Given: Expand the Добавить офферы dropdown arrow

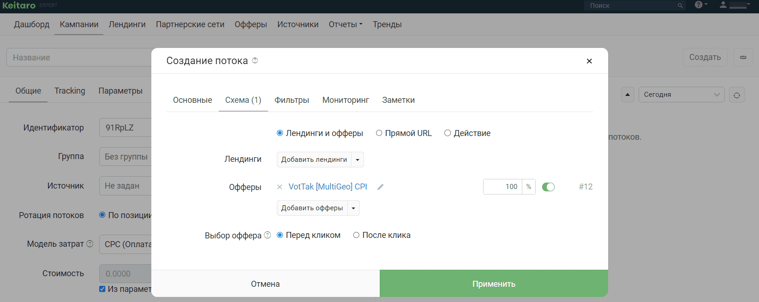Looking at the screenshot, I should 353,208.
